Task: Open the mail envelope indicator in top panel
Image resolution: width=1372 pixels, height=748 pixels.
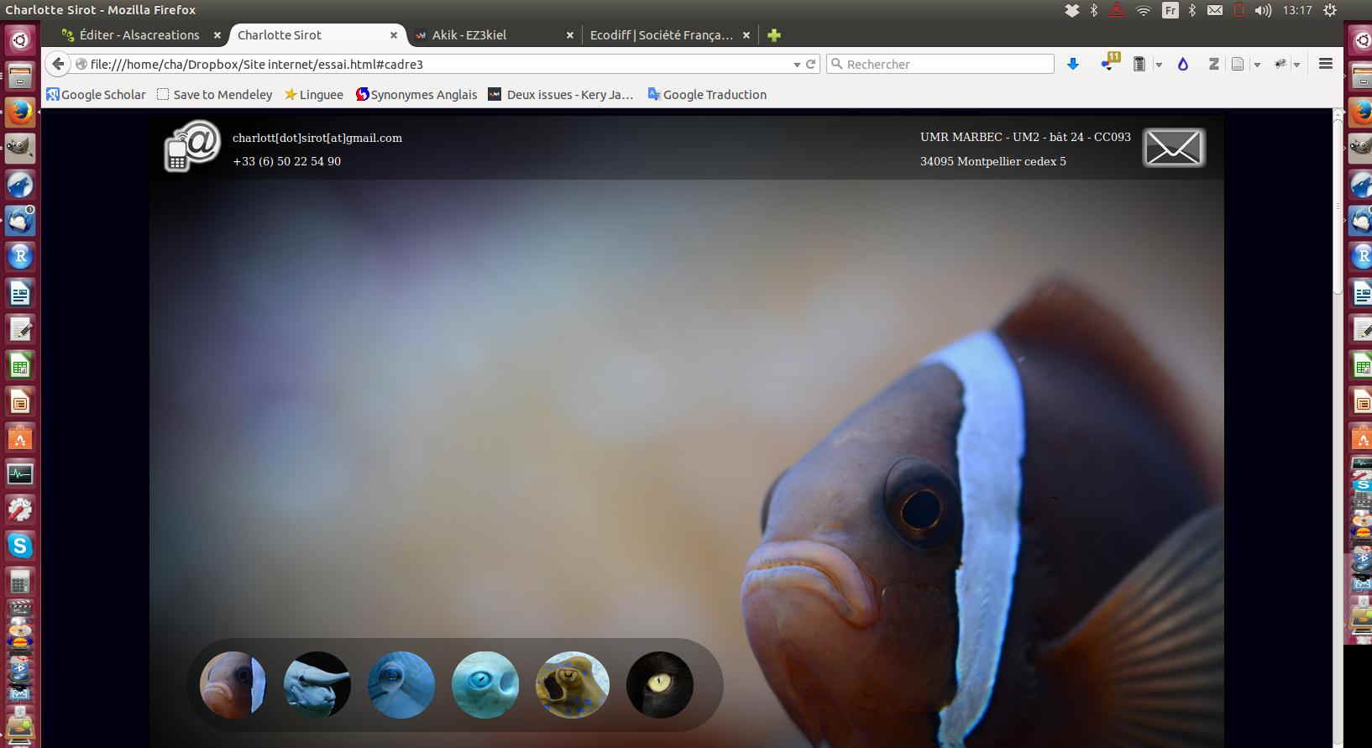Action: point(1215,10)
